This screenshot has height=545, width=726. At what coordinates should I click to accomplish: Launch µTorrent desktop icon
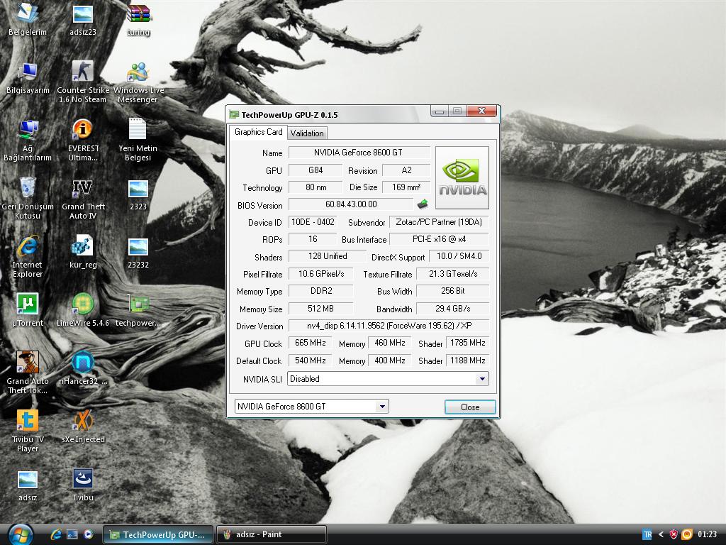coord(28,311)
